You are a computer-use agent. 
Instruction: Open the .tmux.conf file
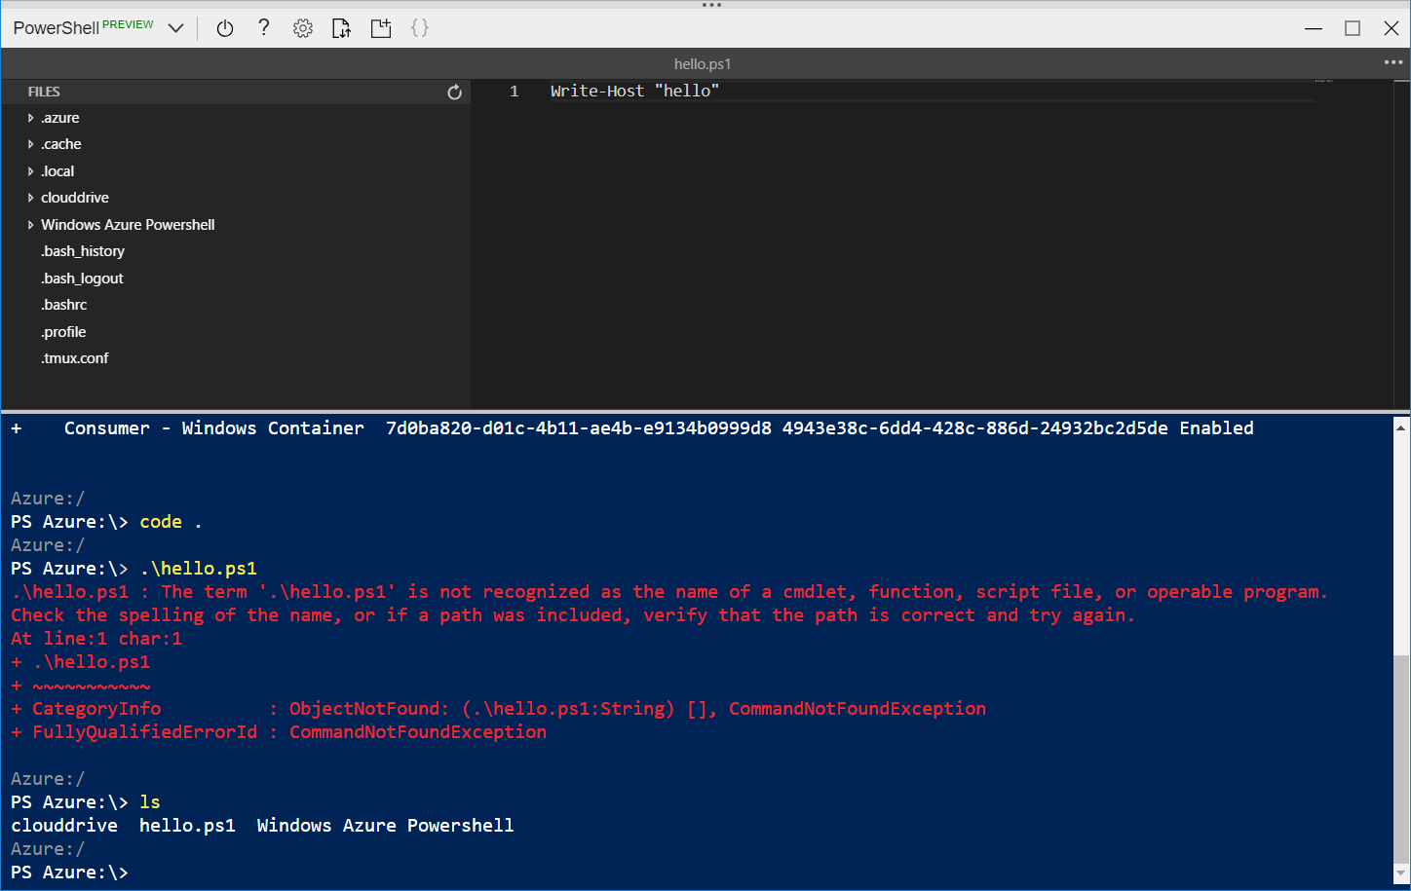pyautogui.click(x=74, y=358)
